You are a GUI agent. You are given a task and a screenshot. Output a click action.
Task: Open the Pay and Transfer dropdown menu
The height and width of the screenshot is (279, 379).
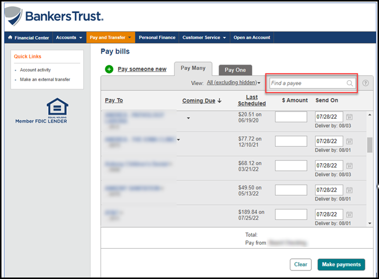pos(110,38)
